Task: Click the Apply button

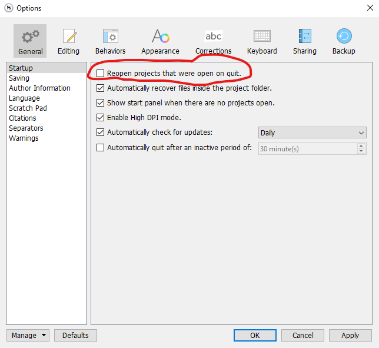Action: tap(350, 336)
